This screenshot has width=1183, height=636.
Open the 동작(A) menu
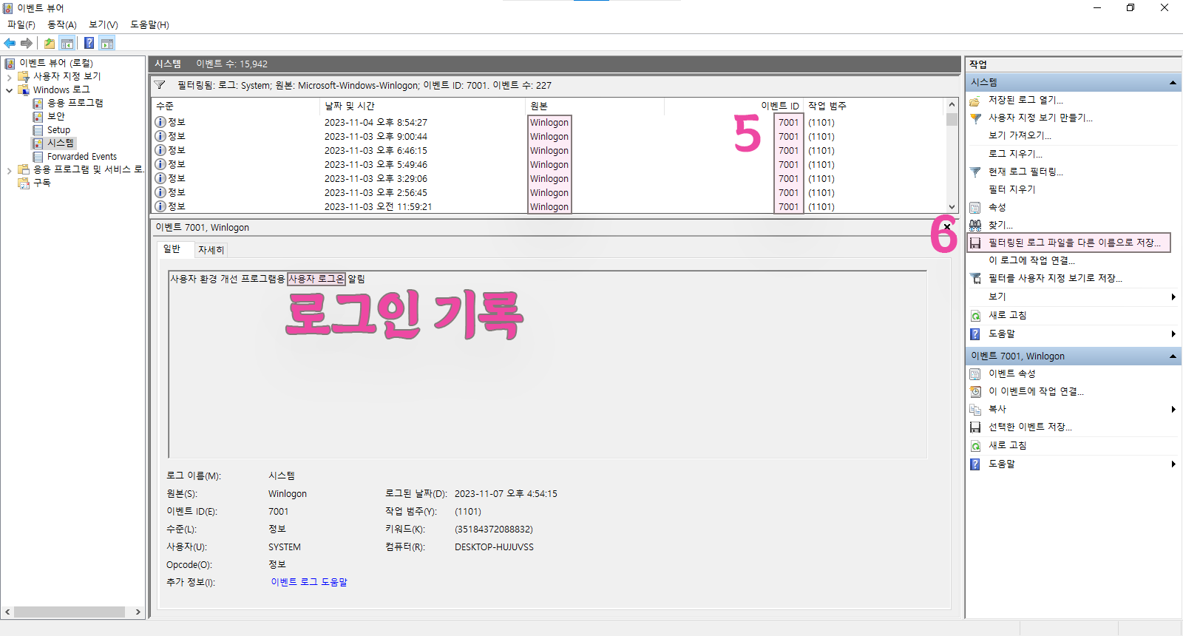coord(62,24)
